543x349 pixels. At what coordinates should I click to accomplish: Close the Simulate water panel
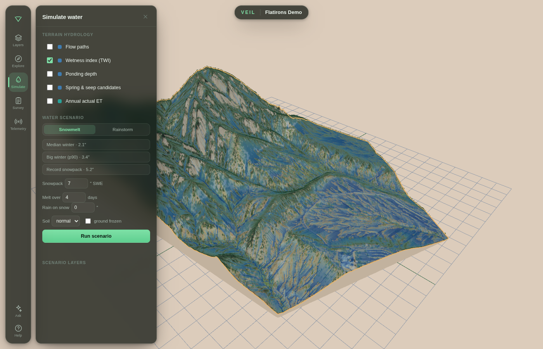[x=145, y=17]
